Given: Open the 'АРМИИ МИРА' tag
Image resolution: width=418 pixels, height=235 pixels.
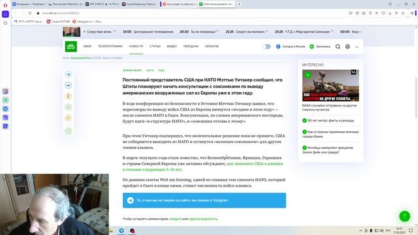Looking at the screenshot, I should 132,70.
